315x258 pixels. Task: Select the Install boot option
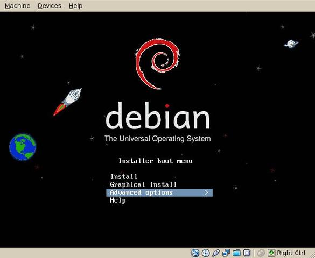tap(124, 177)
